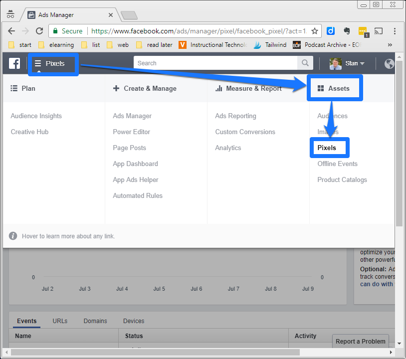Click Report a Problem button
Screen dimensions: 406x359
tap(360, 341)
